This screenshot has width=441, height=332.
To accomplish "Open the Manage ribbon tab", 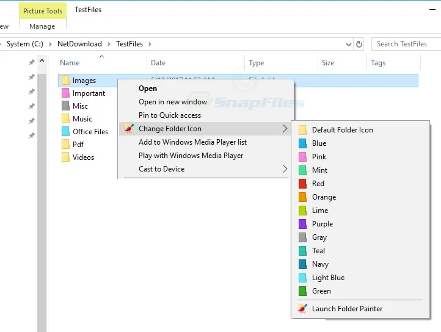I will pyautogui.click(x=42, y=26).
